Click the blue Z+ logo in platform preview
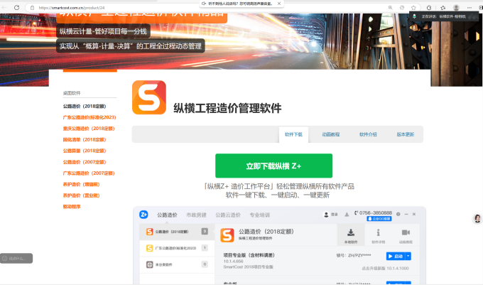 [143, 215]
